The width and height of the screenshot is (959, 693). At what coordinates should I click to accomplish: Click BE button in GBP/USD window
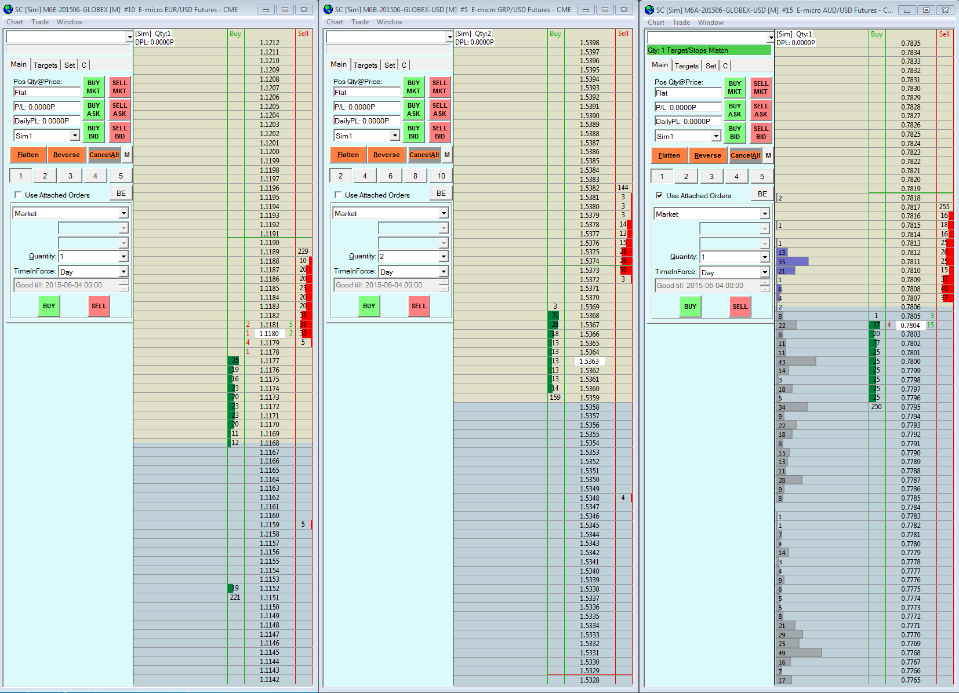tap(441, 194)
